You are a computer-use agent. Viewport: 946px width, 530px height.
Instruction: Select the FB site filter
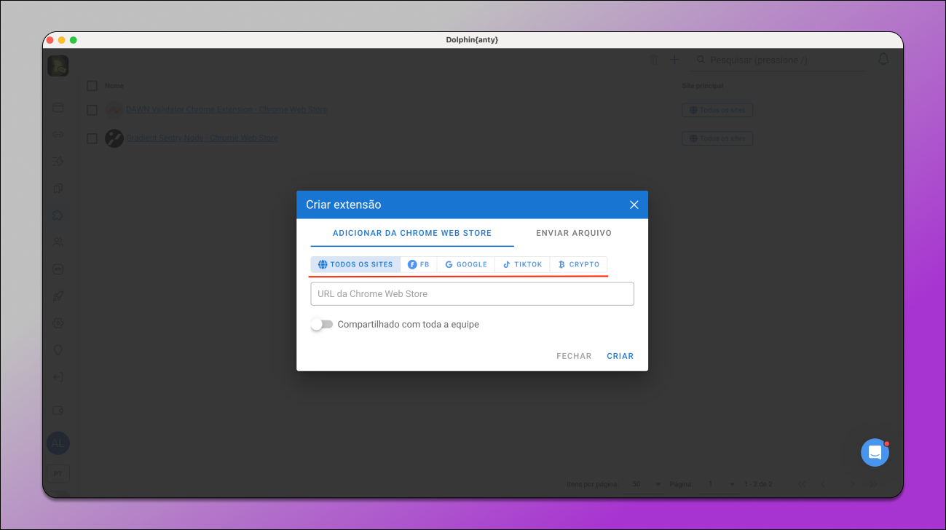[x=419, y=264]
